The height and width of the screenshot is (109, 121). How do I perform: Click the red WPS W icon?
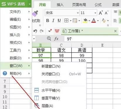[57, 31]
